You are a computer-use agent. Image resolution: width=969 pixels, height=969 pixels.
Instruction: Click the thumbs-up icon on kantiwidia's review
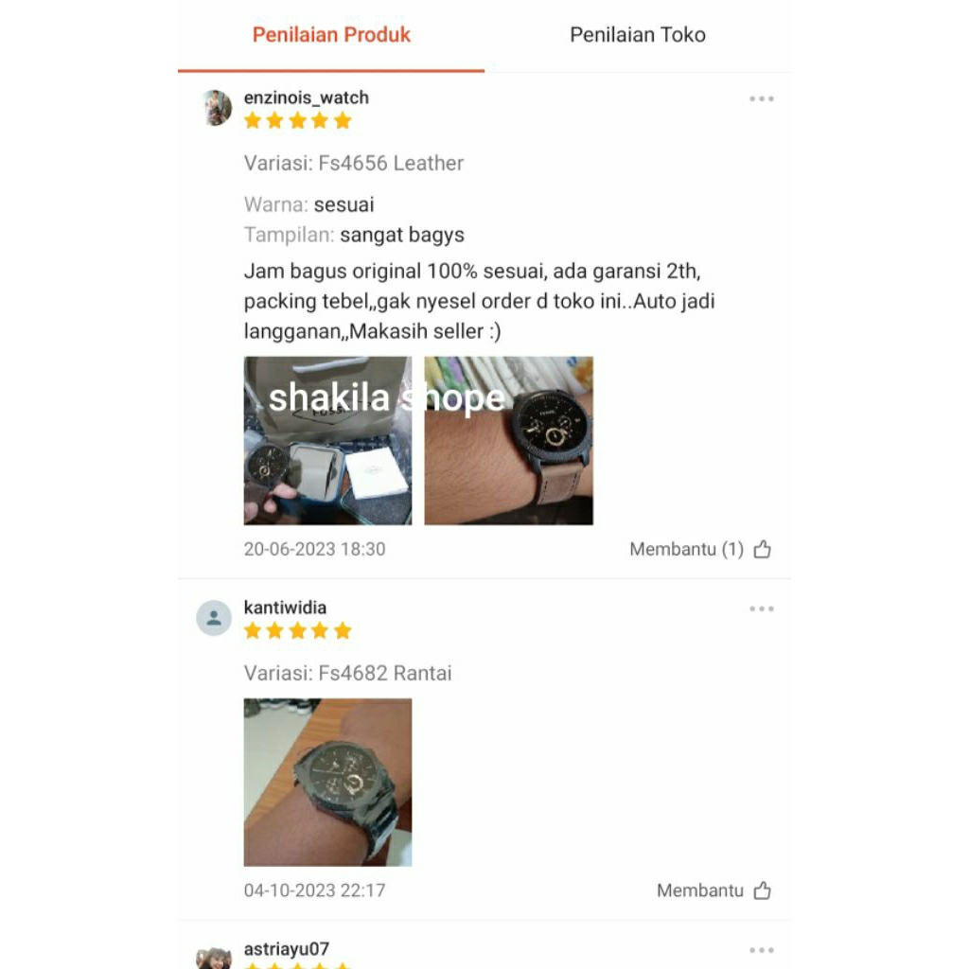pyautogui.click(x=762, y=890)
